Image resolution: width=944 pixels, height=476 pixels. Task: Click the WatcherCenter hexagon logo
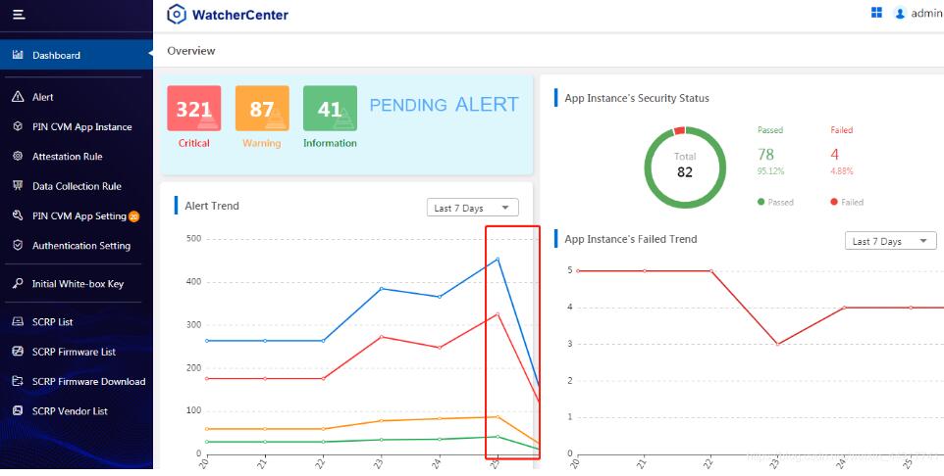(177, 15)
